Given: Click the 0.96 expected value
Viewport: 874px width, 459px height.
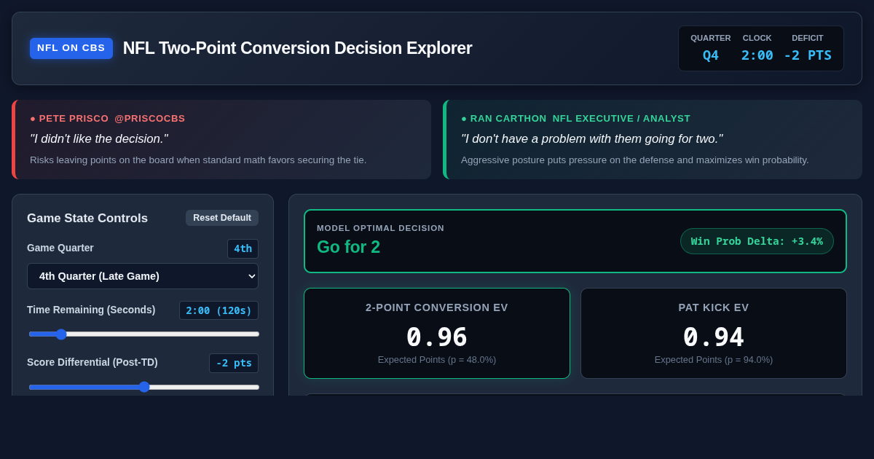Looking at the screenshot, I should click(437, 337).
